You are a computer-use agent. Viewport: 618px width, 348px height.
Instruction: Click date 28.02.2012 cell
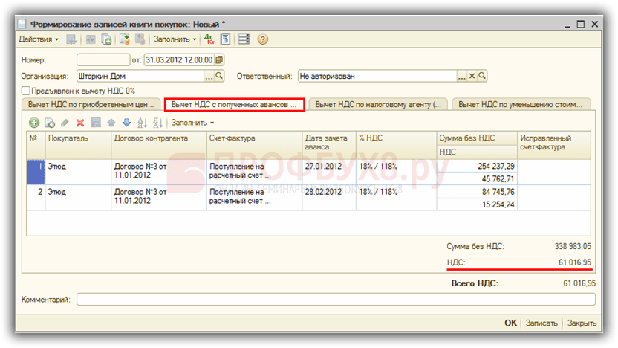329,197
